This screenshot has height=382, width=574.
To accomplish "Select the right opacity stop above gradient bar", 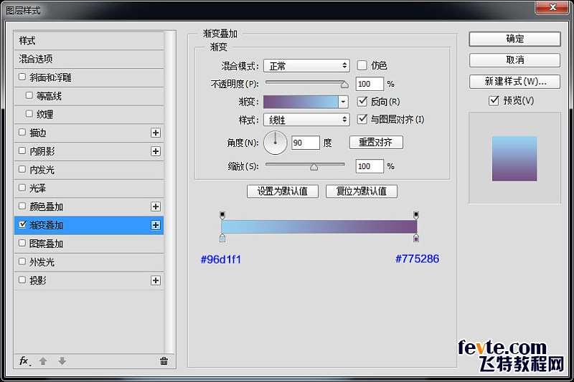I will pos(416,214).
